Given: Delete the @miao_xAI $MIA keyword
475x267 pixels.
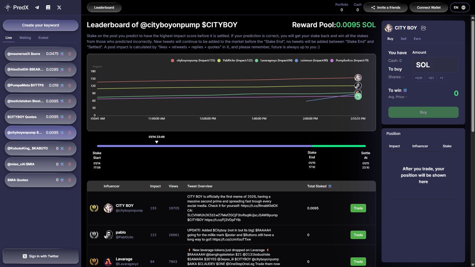Looking at the screenshot, I should tap(70, 164).
